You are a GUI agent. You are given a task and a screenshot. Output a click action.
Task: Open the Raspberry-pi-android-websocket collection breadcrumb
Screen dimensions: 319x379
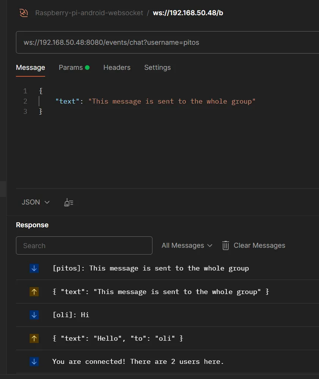89,13
